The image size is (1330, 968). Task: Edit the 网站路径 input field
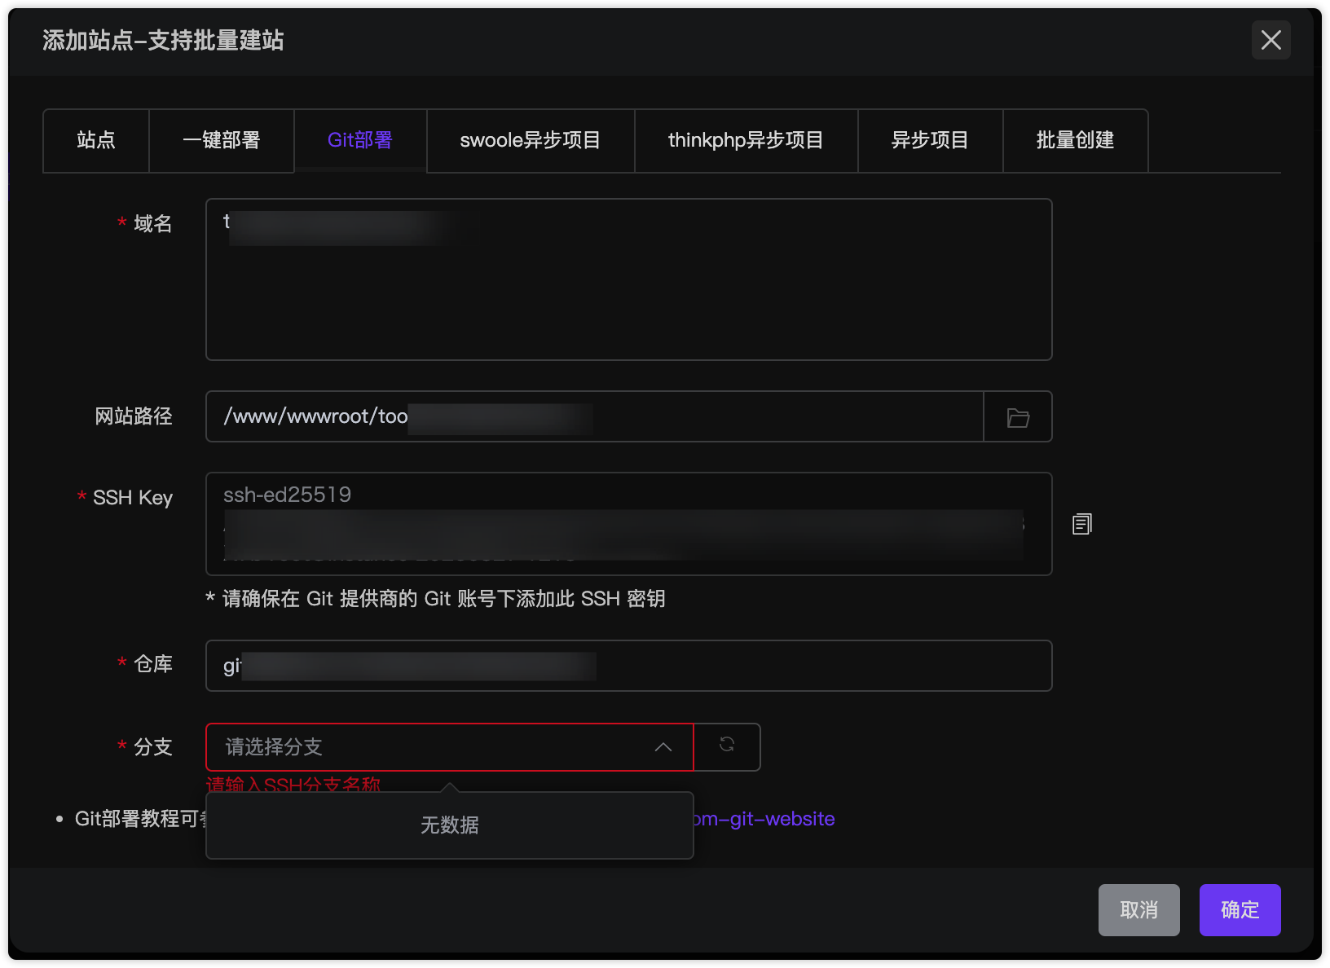click(x=595, y=417)
